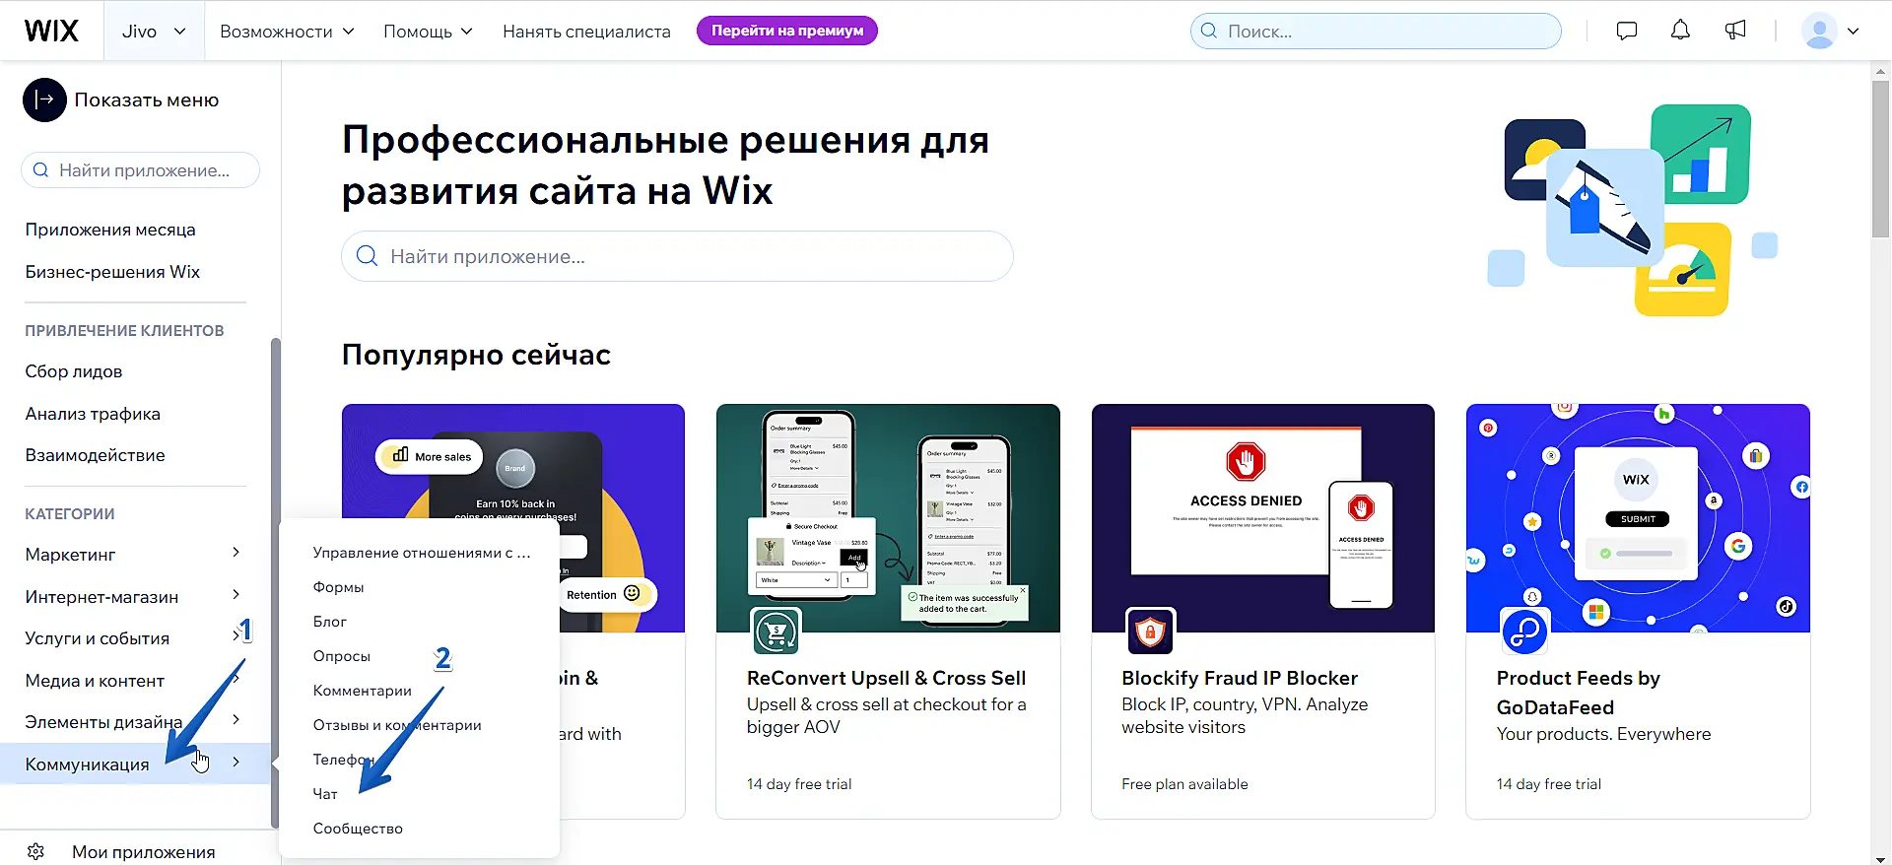Expand the account chevron next to avatar
This screenshot has width=1892, height=865.
[x=1853, y=31]
